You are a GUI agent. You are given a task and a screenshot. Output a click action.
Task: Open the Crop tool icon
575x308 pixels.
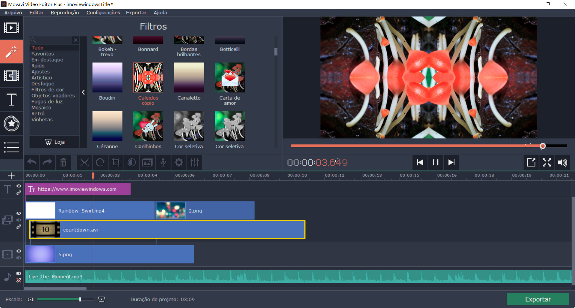pos(116,162)
